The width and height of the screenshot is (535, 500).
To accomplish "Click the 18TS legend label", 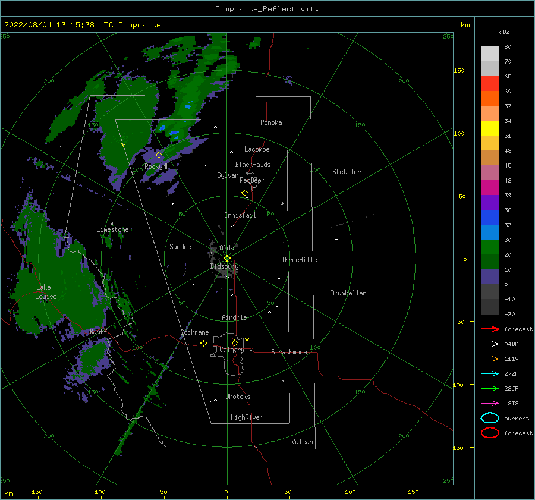I will pos(511,404).
